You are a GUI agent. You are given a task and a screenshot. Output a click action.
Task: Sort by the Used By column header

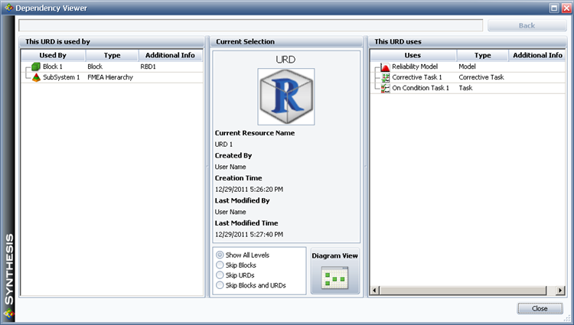[52, 55]
